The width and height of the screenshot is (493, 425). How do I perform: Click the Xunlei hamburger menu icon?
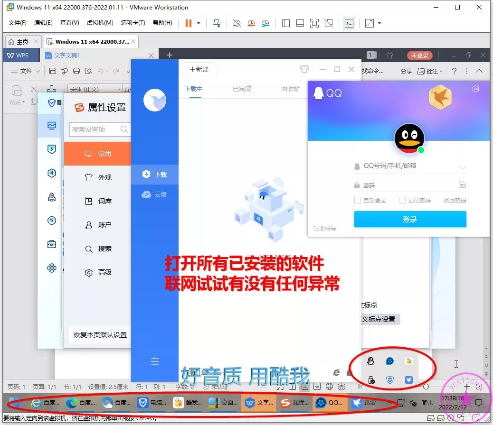[155, 362]
